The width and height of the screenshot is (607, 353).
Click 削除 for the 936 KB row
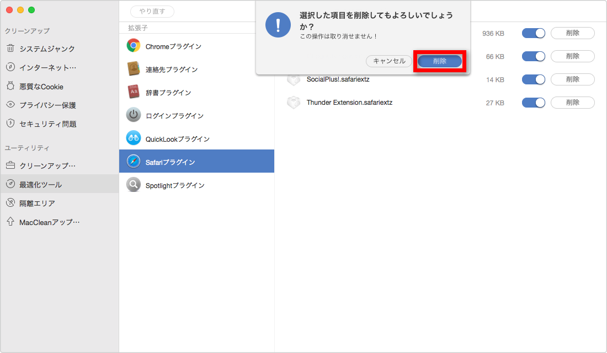click(x=573, y=33)
